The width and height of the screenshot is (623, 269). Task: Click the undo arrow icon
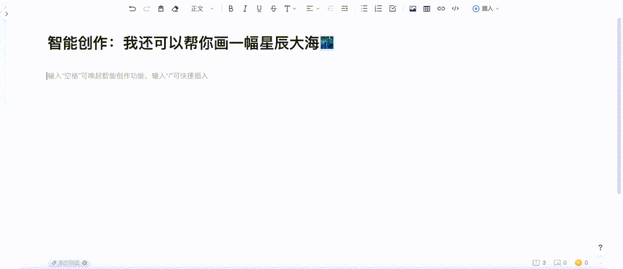coord(132,9)
